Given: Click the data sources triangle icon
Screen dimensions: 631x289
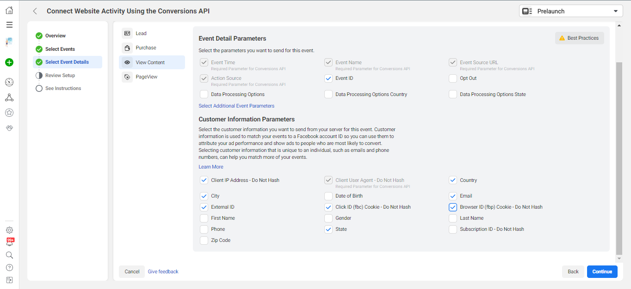Looking at the screenshot, I should pos(9,97).
